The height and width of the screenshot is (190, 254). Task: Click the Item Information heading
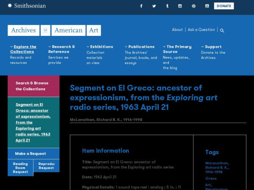click(105, 151)
